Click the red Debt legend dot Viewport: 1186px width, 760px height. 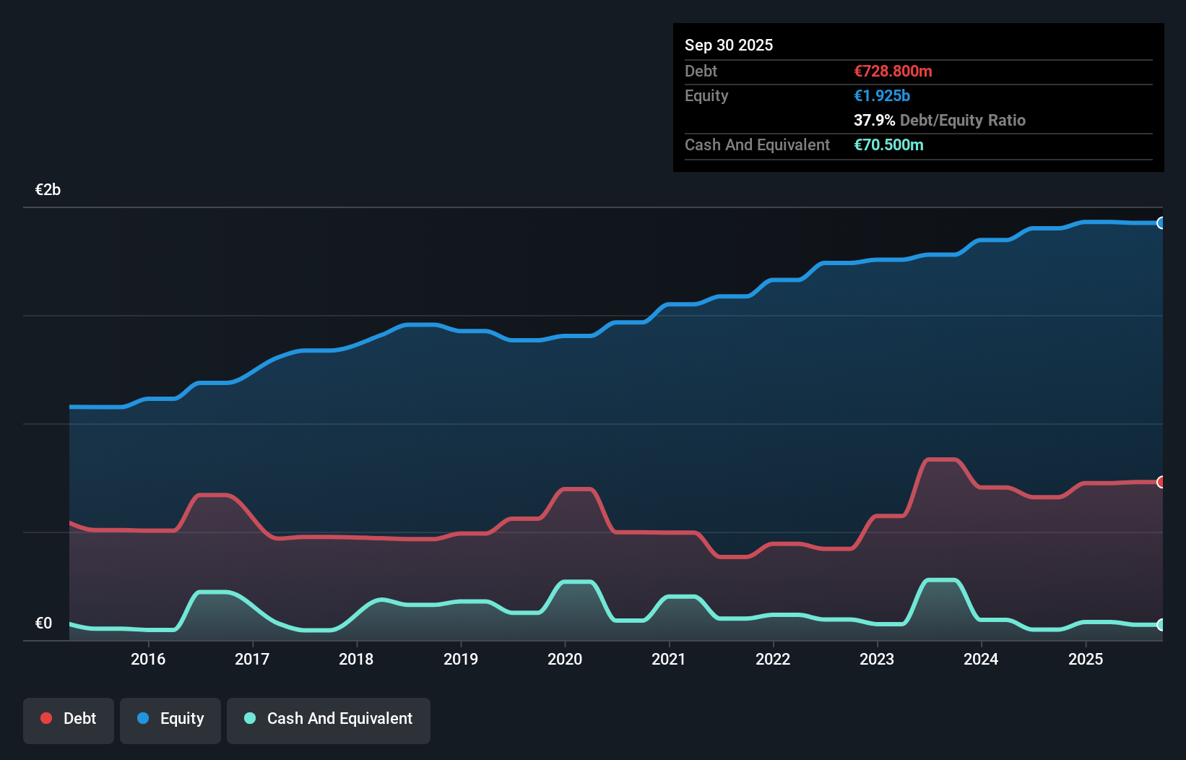(x=46, y=718)
